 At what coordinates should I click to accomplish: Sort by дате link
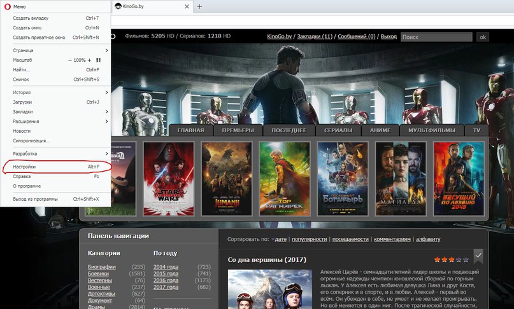[x=281, y=239]
